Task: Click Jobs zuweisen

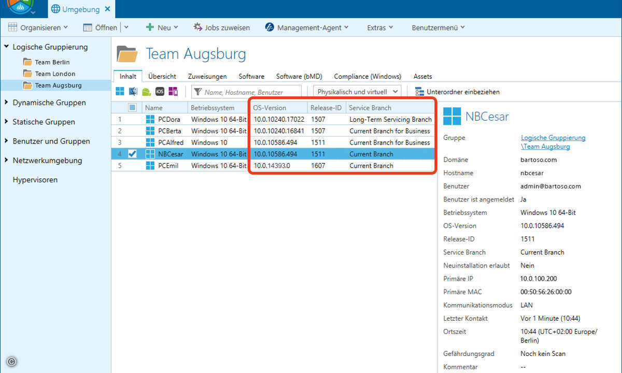Action: coord(221,27)
